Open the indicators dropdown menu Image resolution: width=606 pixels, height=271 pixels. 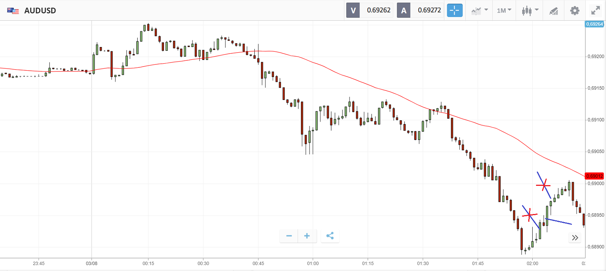tap(479, 10)
